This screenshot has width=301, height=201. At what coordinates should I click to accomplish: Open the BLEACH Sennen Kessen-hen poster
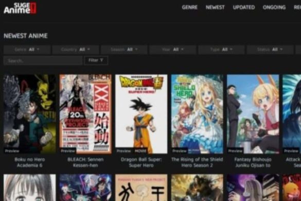coord(85,114)
